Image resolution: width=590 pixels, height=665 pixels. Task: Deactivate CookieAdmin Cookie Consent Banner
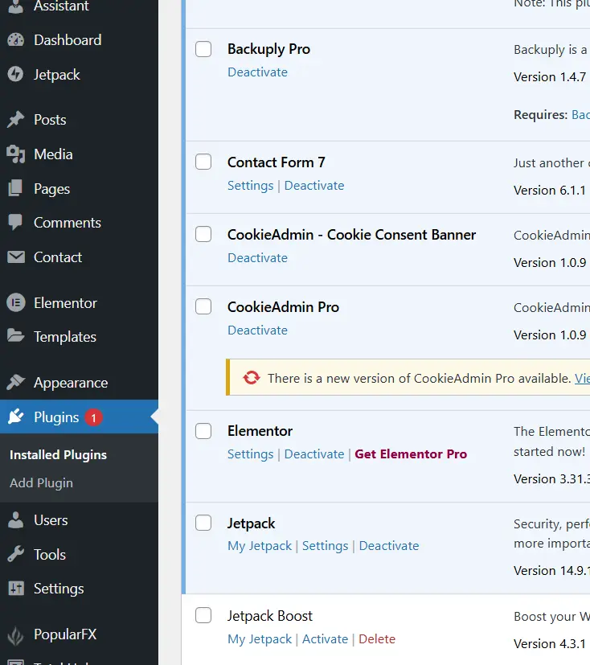pyautogui.click(x=258, y=258)
